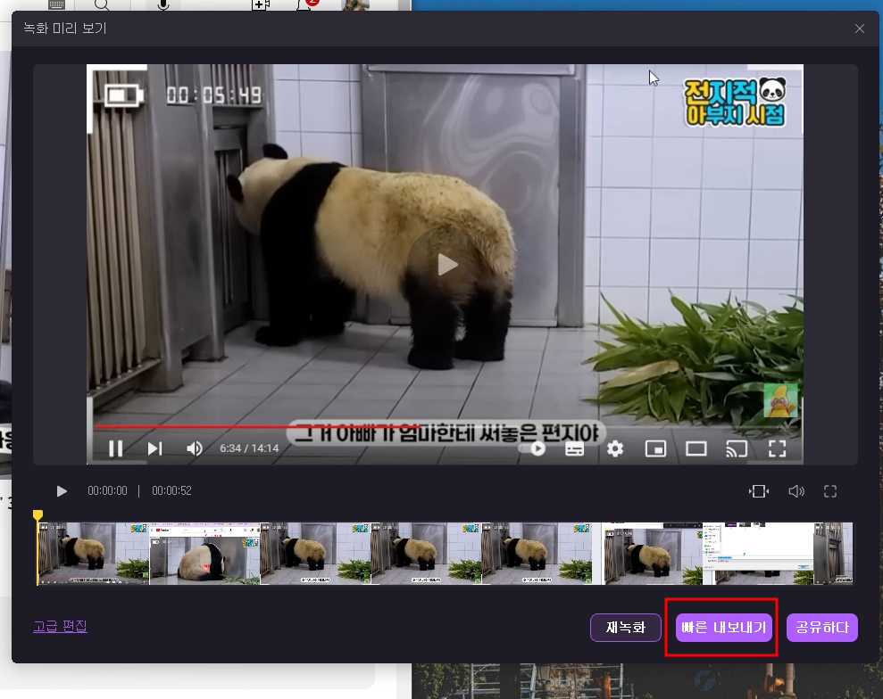Enter fullscreen preview mode
Image resolution: width=883 pixels, height=699 pixels.
coord(830,491)
